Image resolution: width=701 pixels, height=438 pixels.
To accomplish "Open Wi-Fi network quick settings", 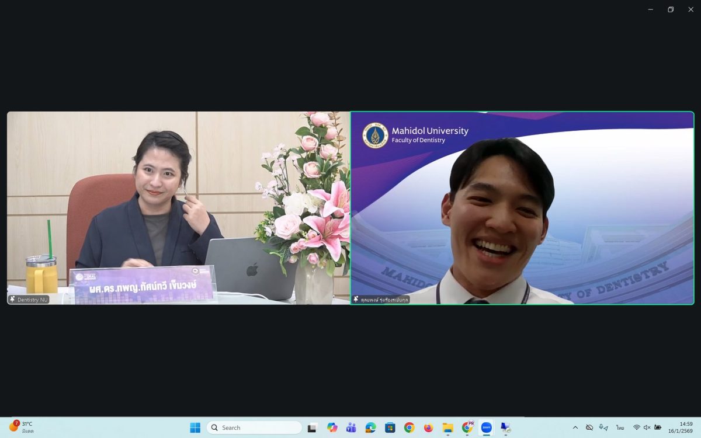I will (x=636, y=427).
